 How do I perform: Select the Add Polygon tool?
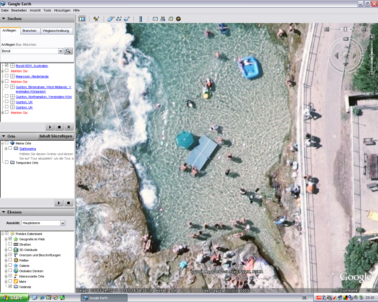pyautogui.click(x=111, y=19)
